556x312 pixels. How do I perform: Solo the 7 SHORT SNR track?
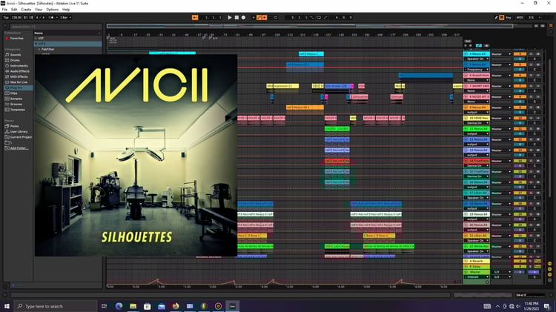(x=531, y=86)
